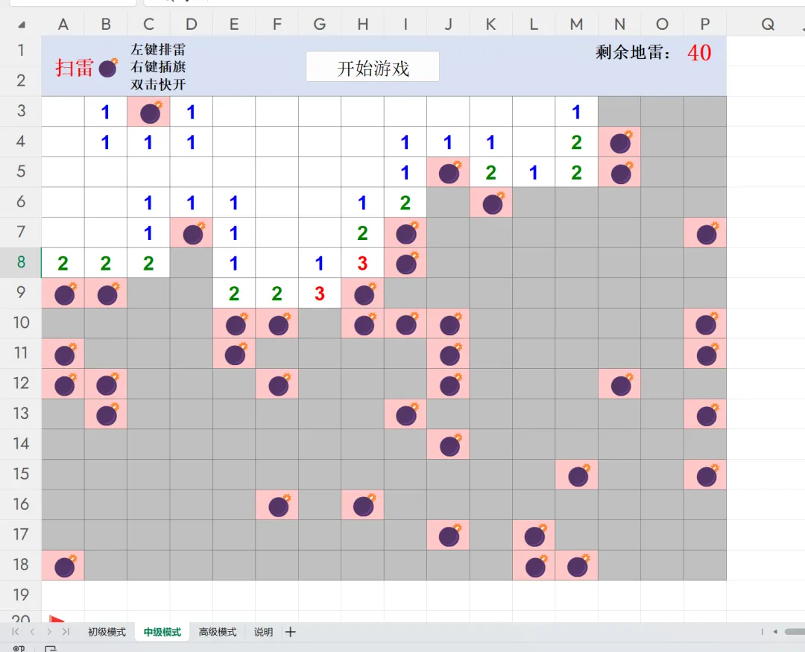Go to first sheet navigation arrow
This screenshot has height=652, width=805.
tap(16, 632)
